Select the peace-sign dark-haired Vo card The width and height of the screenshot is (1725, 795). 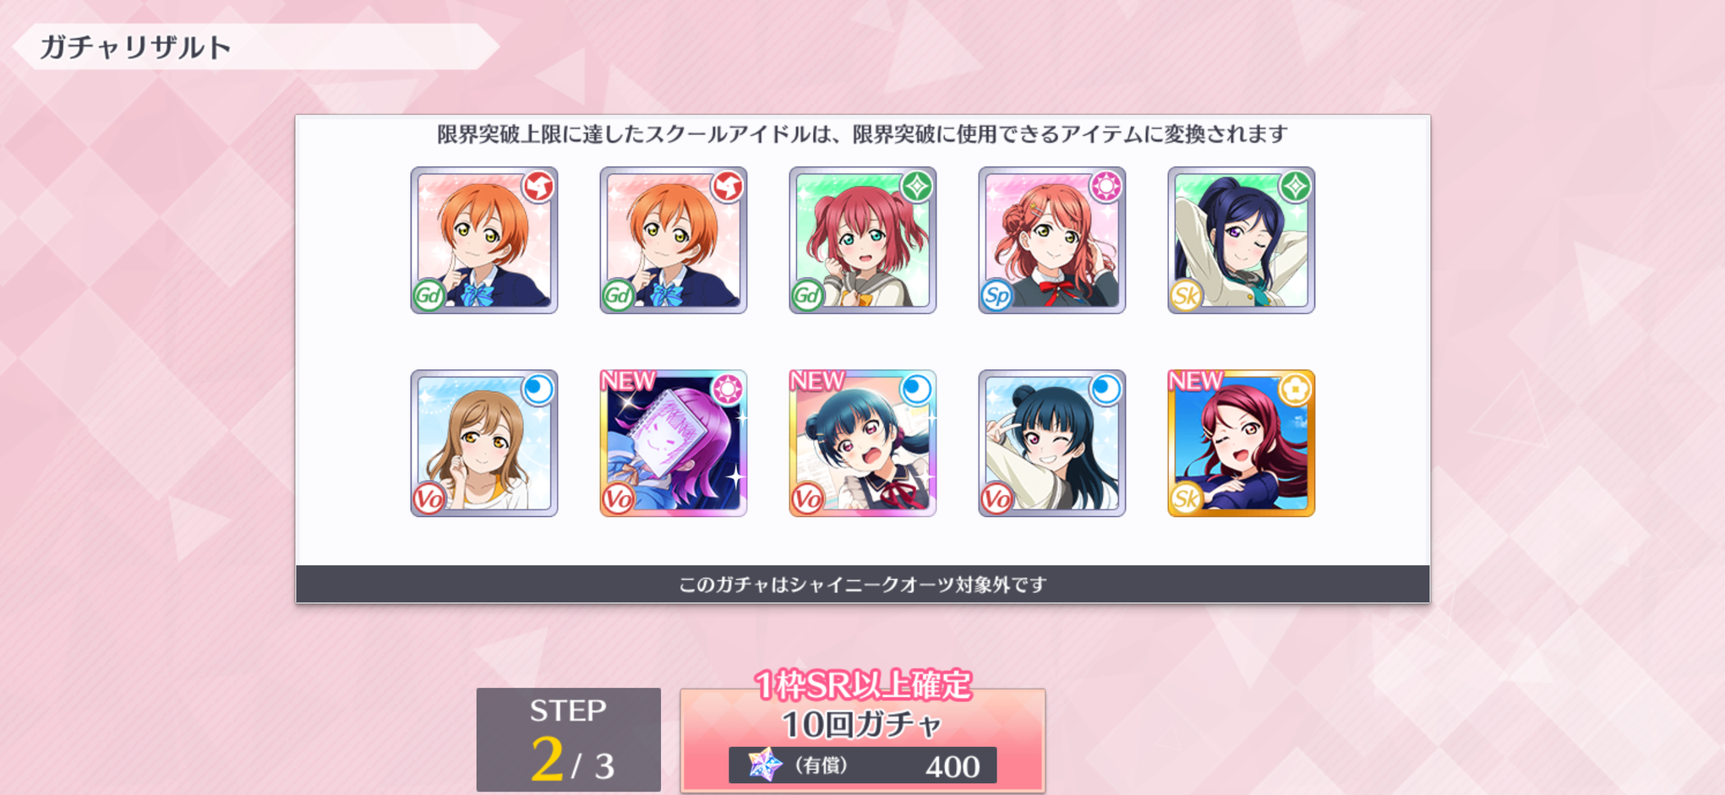pos(1052,443)
